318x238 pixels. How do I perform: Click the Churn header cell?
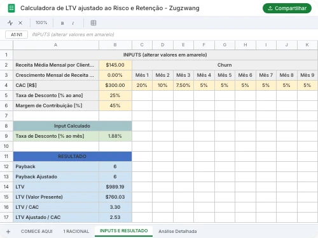(225, 65)
